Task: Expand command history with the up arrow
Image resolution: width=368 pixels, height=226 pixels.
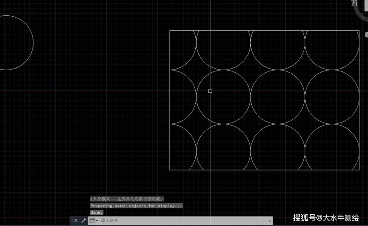Action: (270, 221)
